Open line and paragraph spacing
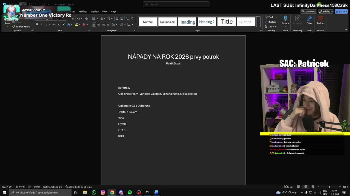The width and height of the screenshot is (350, 196). [113, 24]
